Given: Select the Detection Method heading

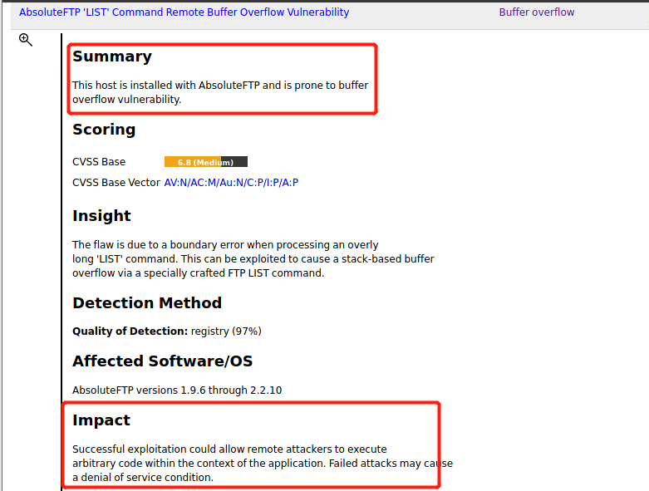Looking at the screenshot, I should pos(147,302).
